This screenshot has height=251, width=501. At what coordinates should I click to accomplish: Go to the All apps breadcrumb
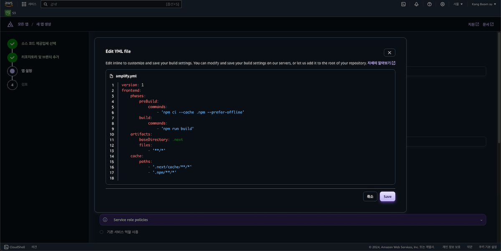23,25
